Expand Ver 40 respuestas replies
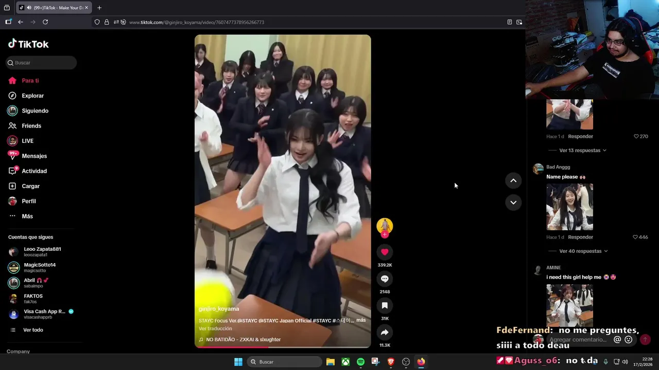This screenshot has width=659, height=370. (583, 251)
